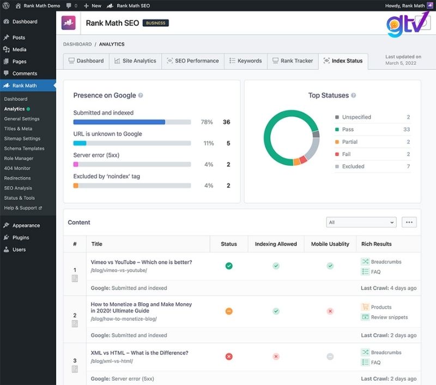Switch to the SEO Performance tab
Screen dimensions: 436x385
click(x=192, y=61)
